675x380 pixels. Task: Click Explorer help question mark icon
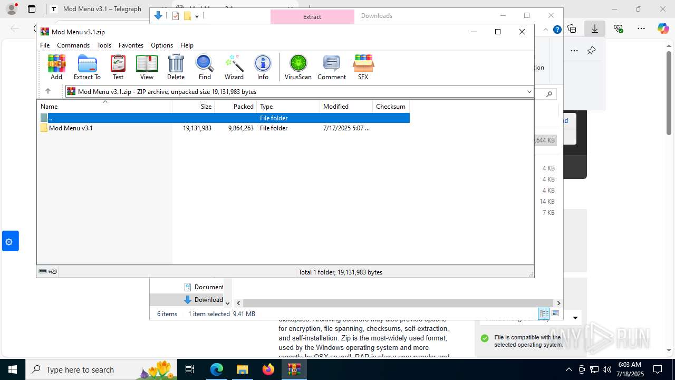click(557, 30)
